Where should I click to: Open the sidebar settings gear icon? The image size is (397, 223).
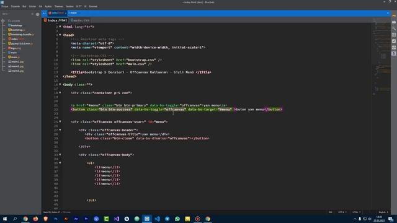tap(37, 14)
